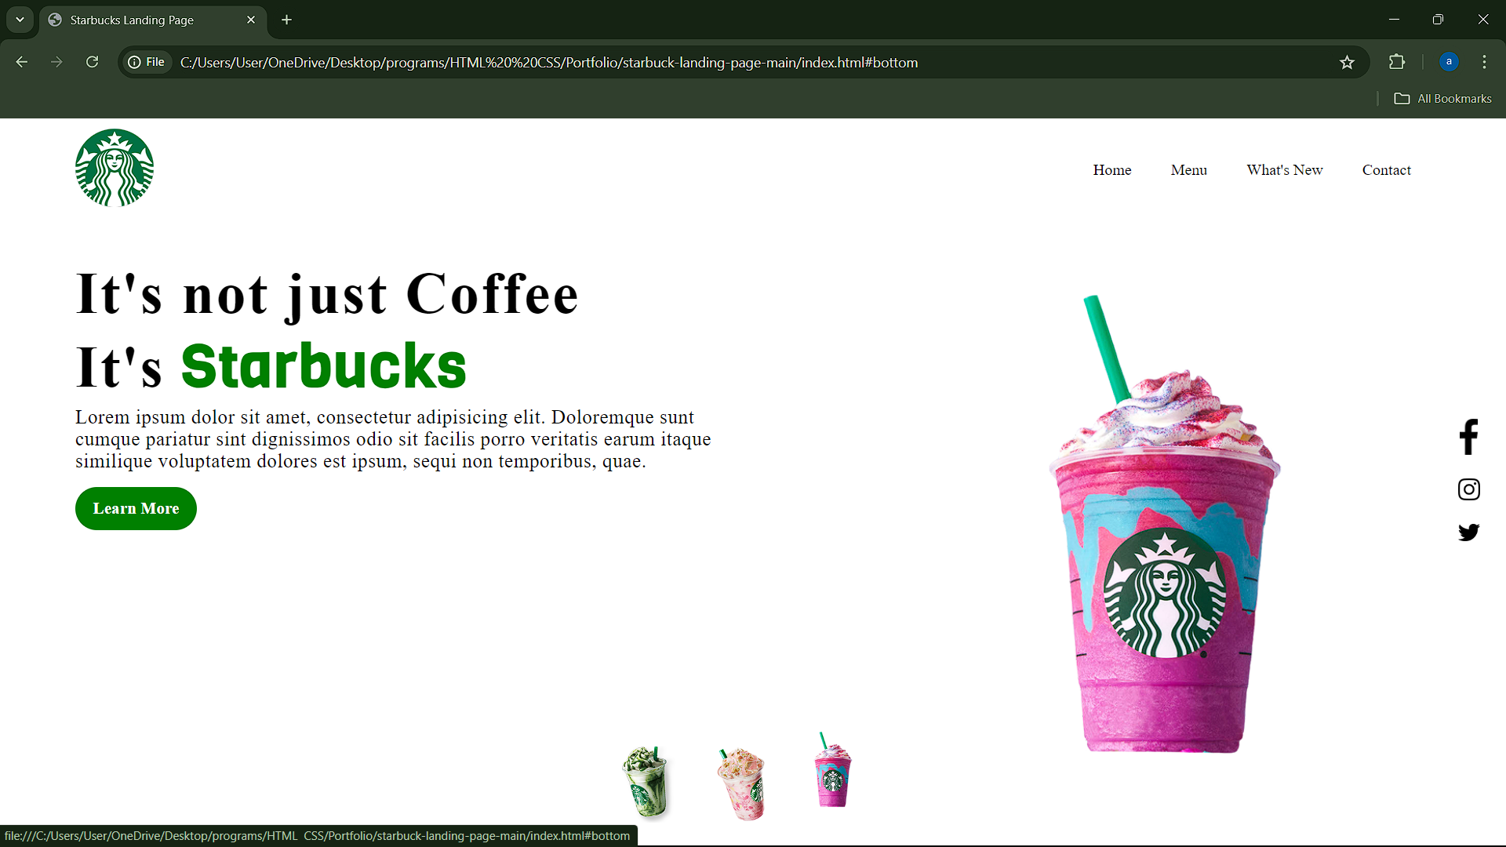Open the Contact navigation link
1506x847 pixels.
pos(1386,170)
